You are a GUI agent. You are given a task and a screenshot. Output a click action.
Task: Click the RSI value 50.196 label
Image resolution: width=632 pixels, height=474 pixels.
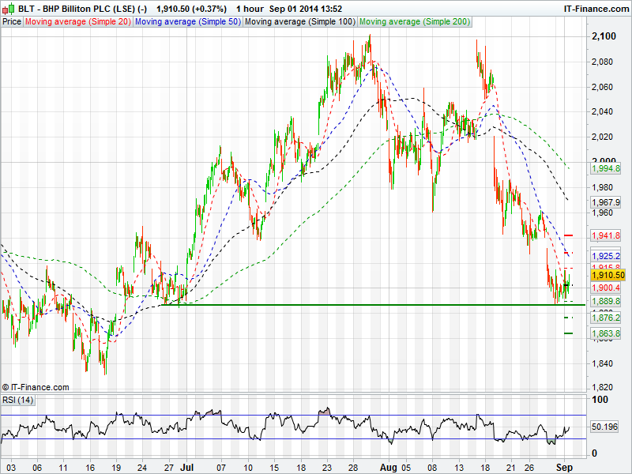coord(606,427)
